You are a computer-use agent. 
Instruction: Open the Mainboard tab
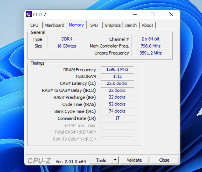pyautogui.click(x=54, y=25)
